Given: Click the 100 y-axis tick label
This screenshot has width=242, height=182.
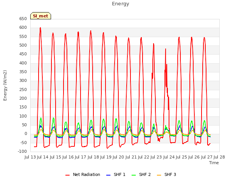Looking at the screenshot, I should pyautogui.click(x=23, y=116).
